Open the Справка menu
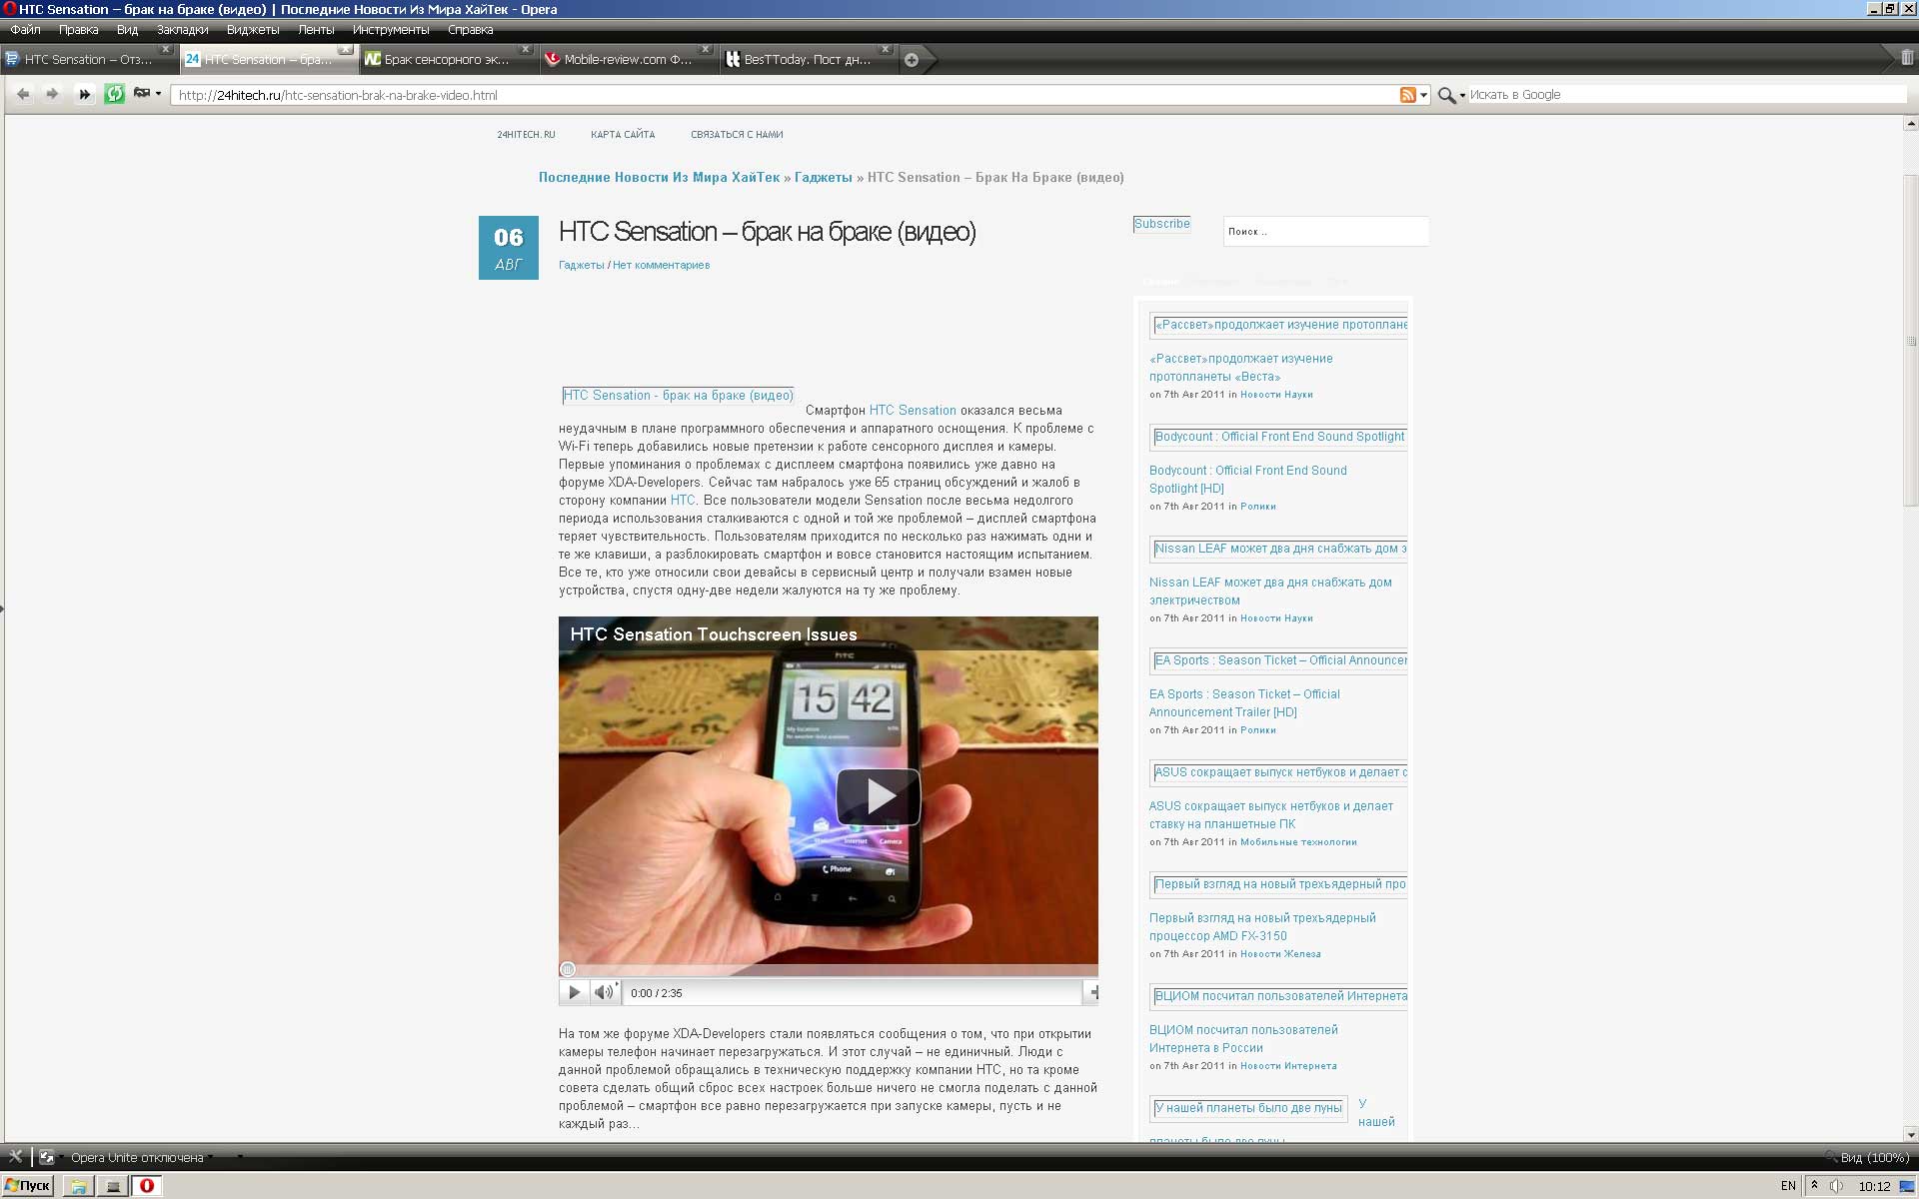 [x=471, y=30]
